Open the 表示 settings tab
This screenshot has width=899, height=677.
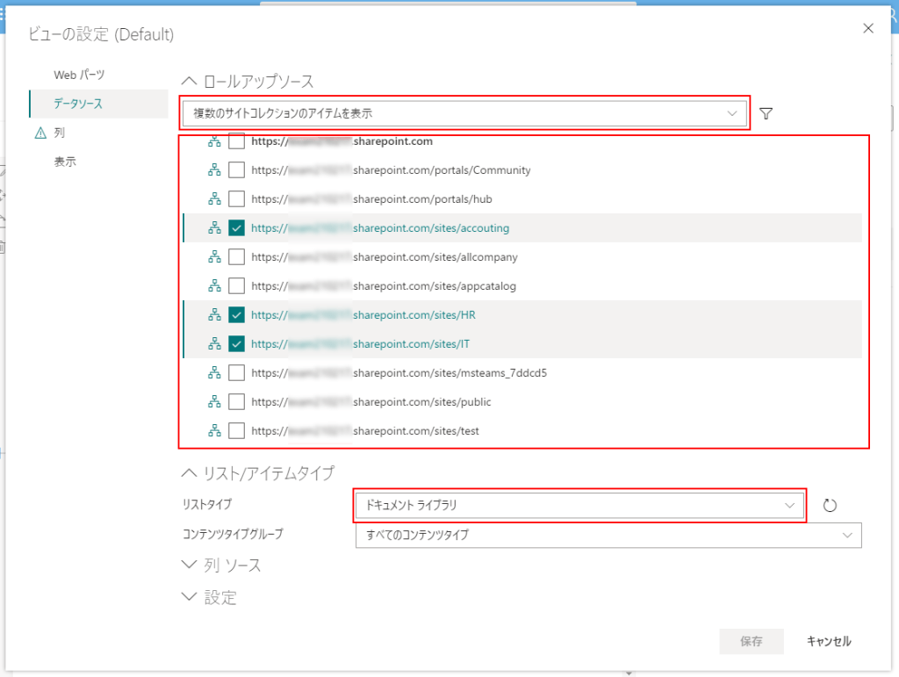[65, 162]
